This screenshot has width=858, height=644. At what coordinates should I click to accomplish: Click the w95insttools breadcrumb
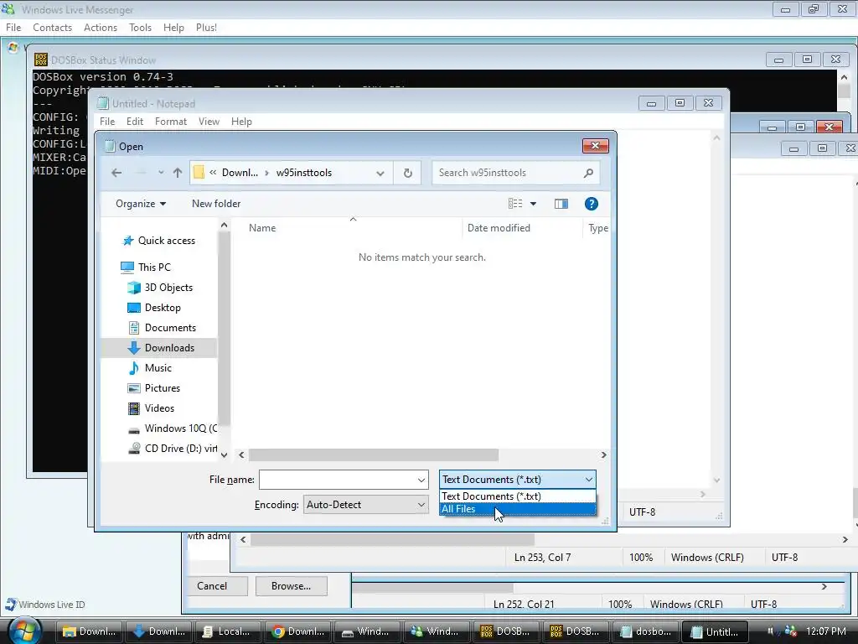(x=303, y=173)
